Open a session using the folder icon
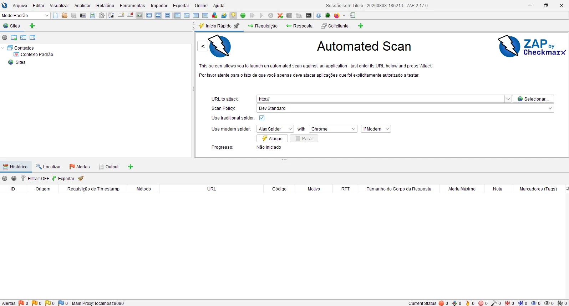This screenshot has width=569, height=306. pos(65,15)
